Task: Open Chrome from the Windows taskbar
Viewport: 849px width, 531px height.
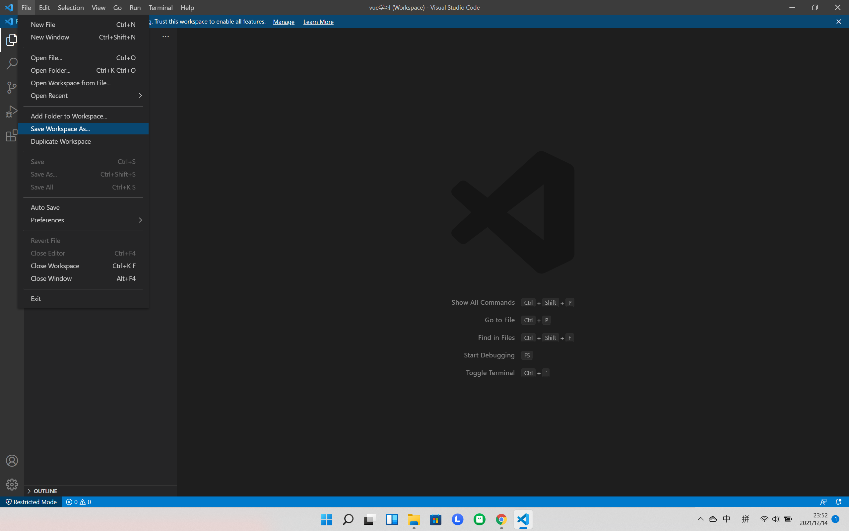Action: coord(501,519)
